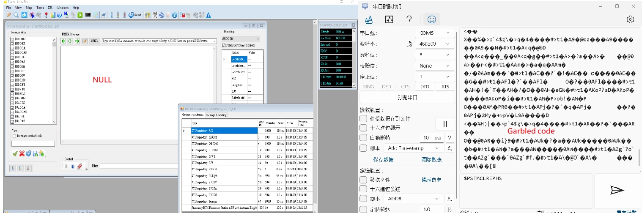Image resolution: width=642 pixels, height=213 pixels.
Task: Open the gear settings in serial assistant
Action: click(630, 19)
